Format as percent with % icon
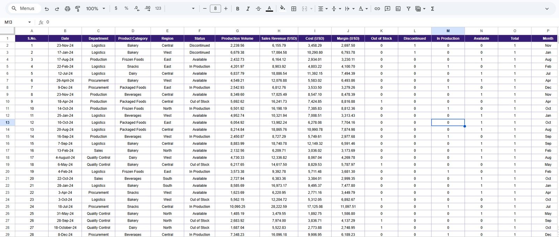The width and height of the screenshot is (559, 237). (126, 8)
